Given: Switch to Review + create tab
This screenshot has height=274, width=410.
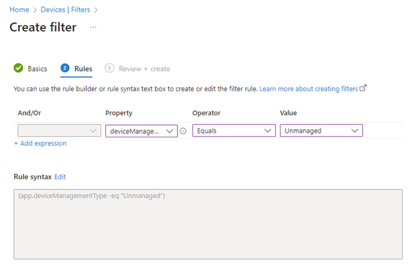Looking at the screenshot, I should coord(144,68).
